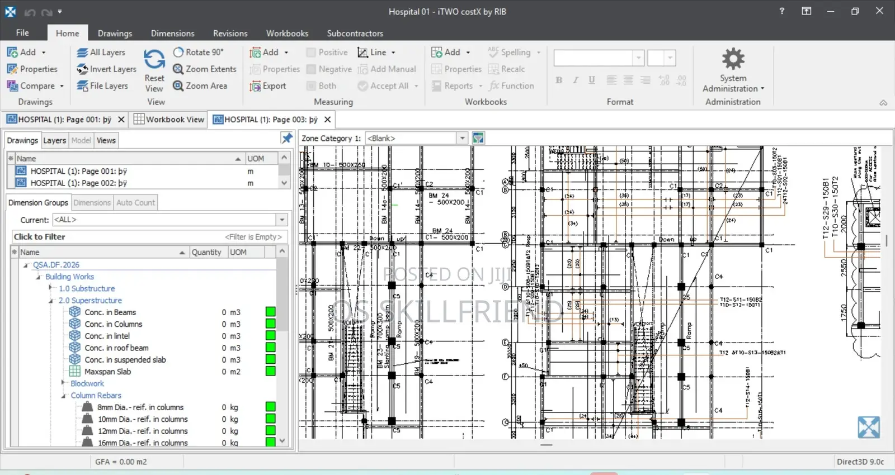Select Conc. in Columns item
Screen dimensions: 895x475
114,324
